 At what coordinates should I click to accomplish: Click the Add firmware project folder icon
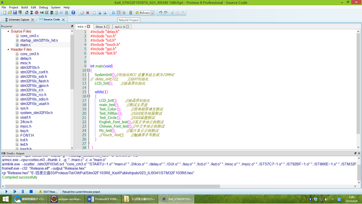82,13
